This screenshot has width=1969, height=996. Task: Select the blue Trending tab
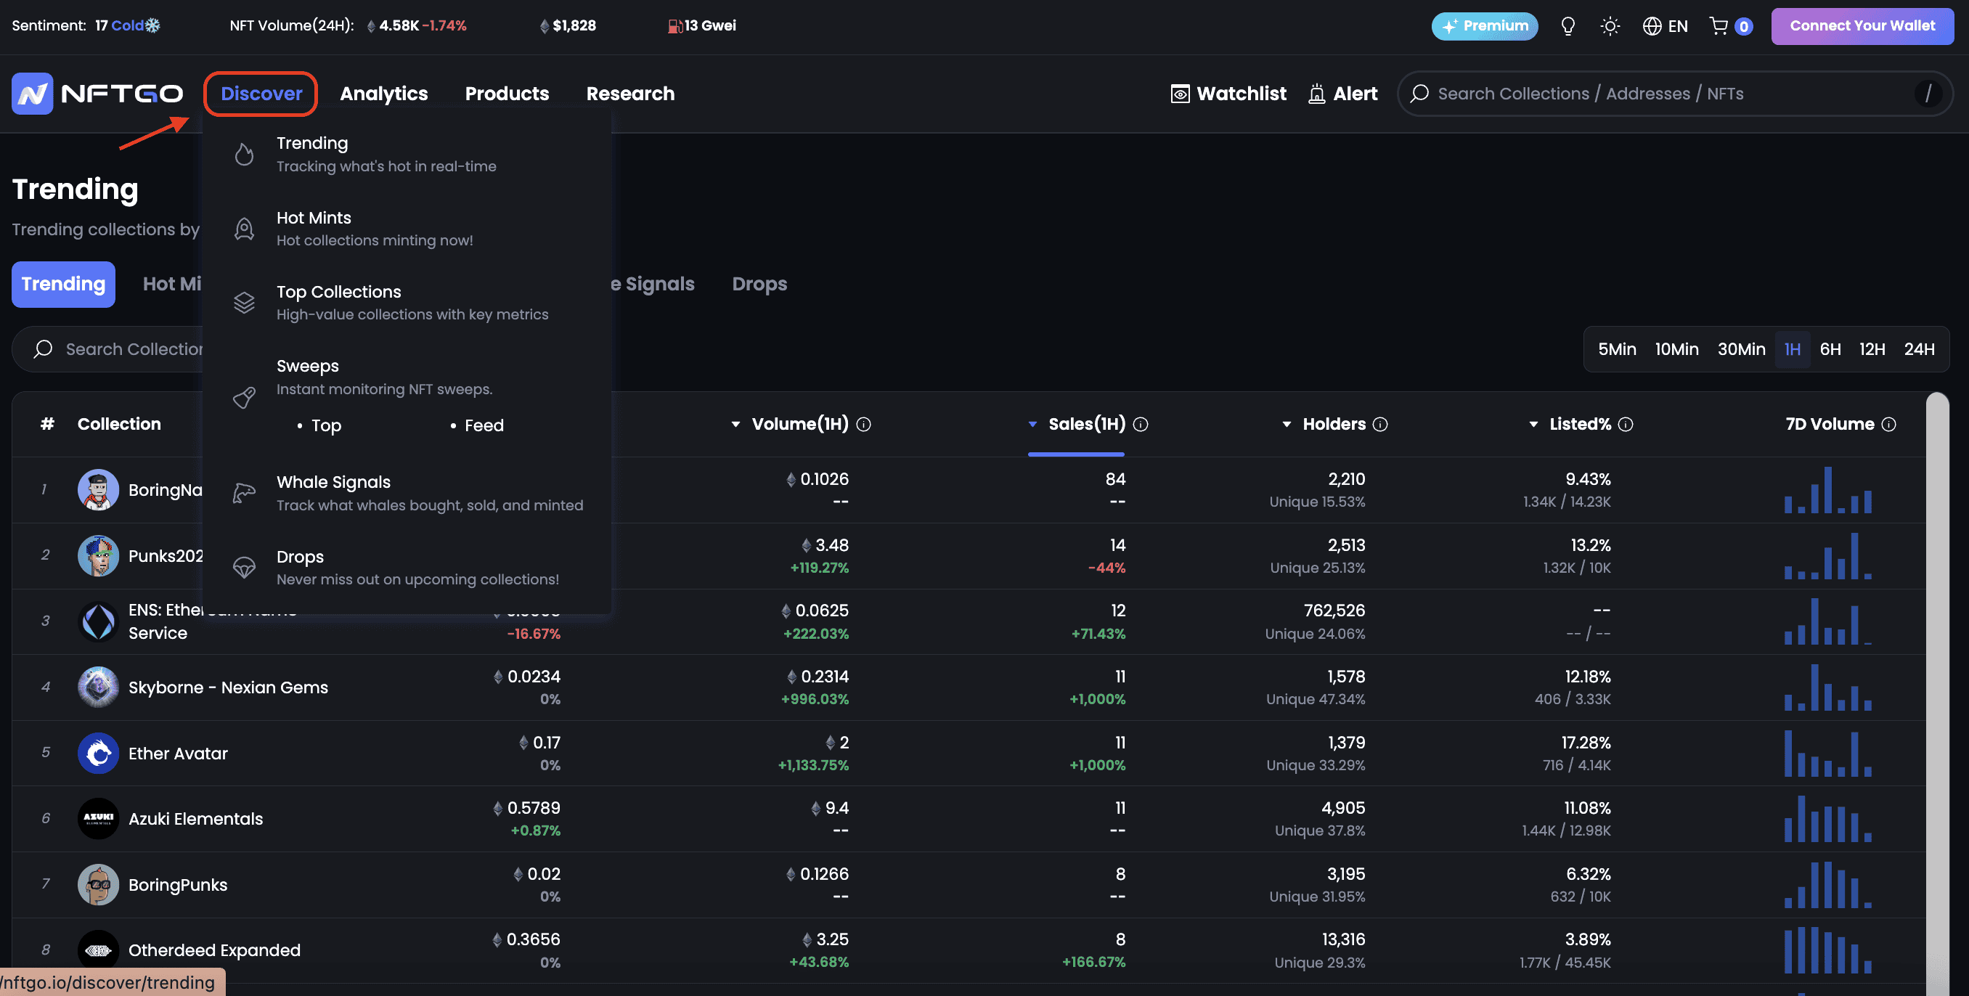[x=63, y=285]
